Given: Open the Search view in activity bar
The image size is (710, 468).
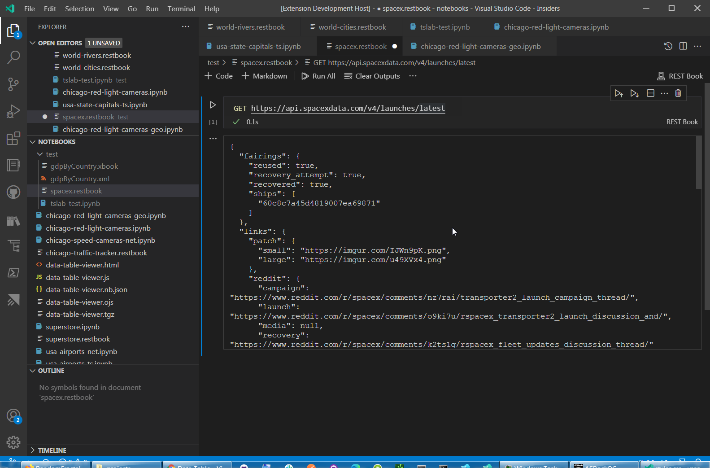Looking at the screenshot, I should [x=13, y=57].
